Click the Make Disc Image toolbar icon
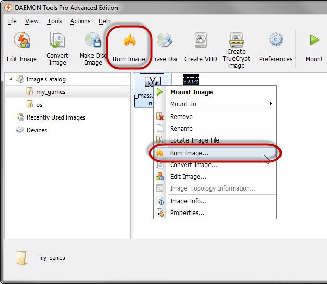The width and height of the screenshot is (327, 284). pos(93,40)
